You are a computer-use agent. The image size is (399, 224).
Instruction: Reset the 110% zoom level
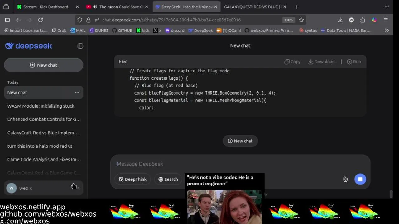coord(288,20)
